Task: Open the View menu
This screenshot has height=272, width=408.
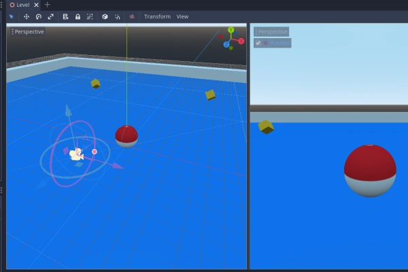Action: coord(182,16)
